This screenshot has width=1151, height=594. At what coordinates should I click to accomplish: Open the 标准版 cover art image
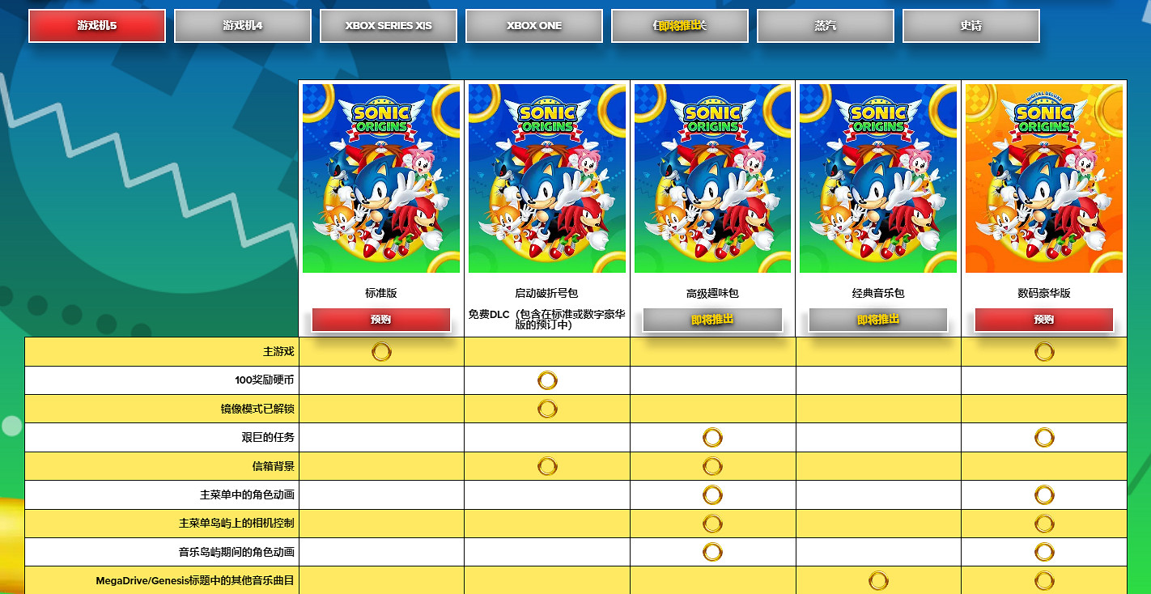[381, 178]
